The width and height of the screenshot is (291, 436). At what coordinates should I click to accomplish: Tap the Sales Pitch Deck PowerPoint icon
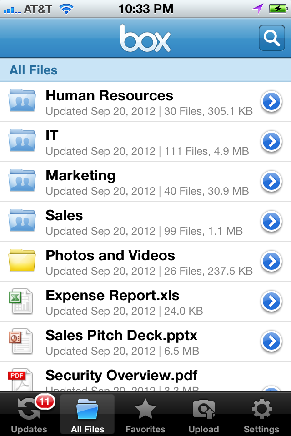point(21,342)
